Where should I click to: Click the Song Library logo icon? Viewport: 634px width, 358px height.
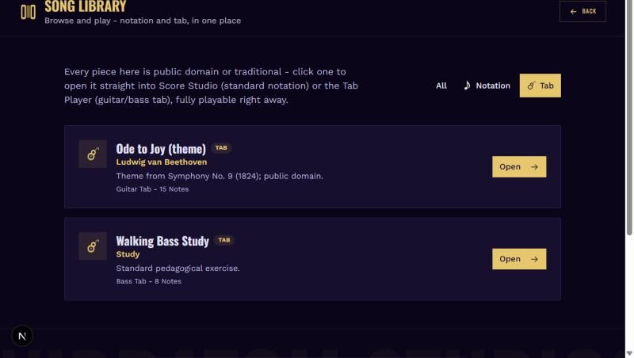coord(29,12)
